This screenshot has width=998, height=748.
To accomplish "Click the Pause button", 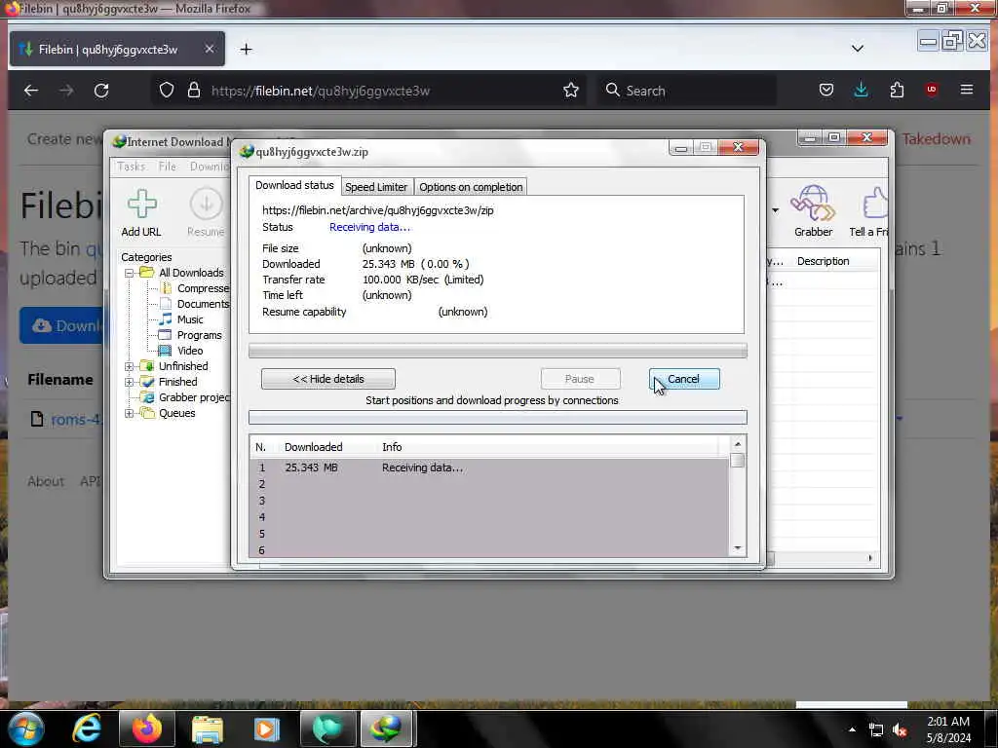I will click(580, 379).
